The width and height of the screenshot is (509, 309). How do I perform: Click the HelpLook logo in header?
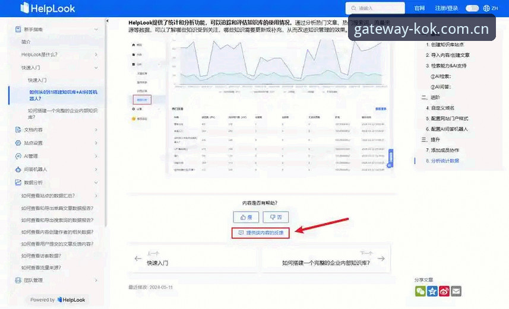48,8
